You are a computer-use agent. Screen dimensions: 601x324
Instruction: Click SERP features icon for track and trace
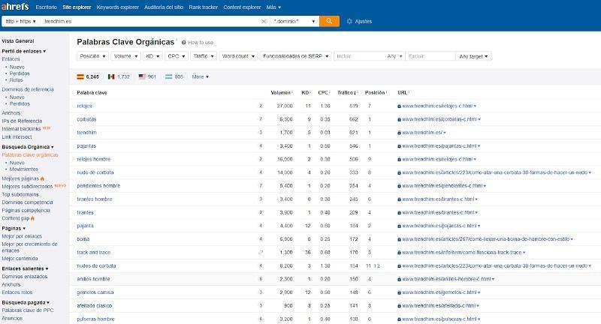click(261, 253)
